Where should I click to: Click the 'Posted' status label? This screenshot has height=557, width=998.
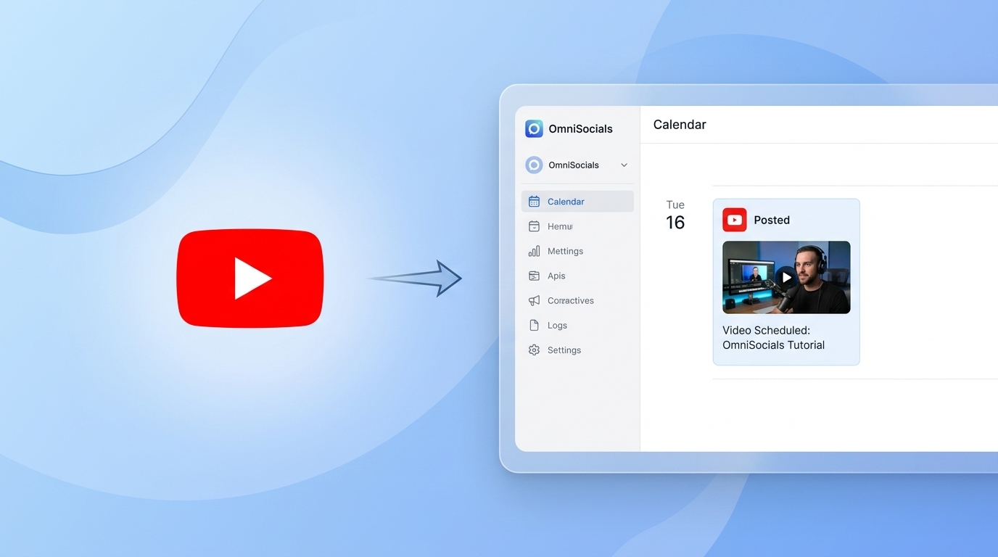point(772,220)
